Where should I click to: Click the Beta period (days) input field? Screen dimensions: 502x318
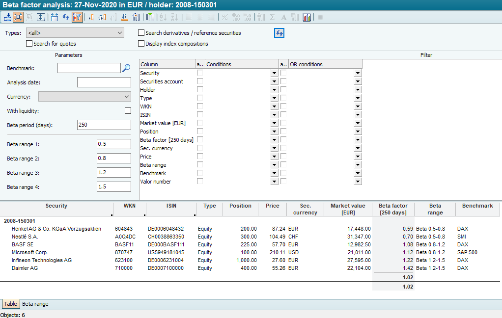(104, 125)
